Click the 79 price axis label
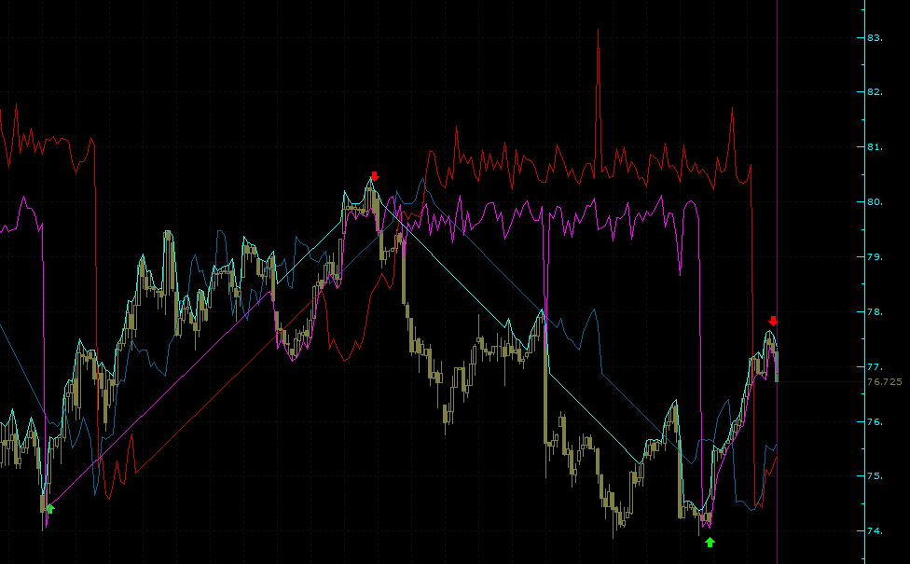 point(875,257)
